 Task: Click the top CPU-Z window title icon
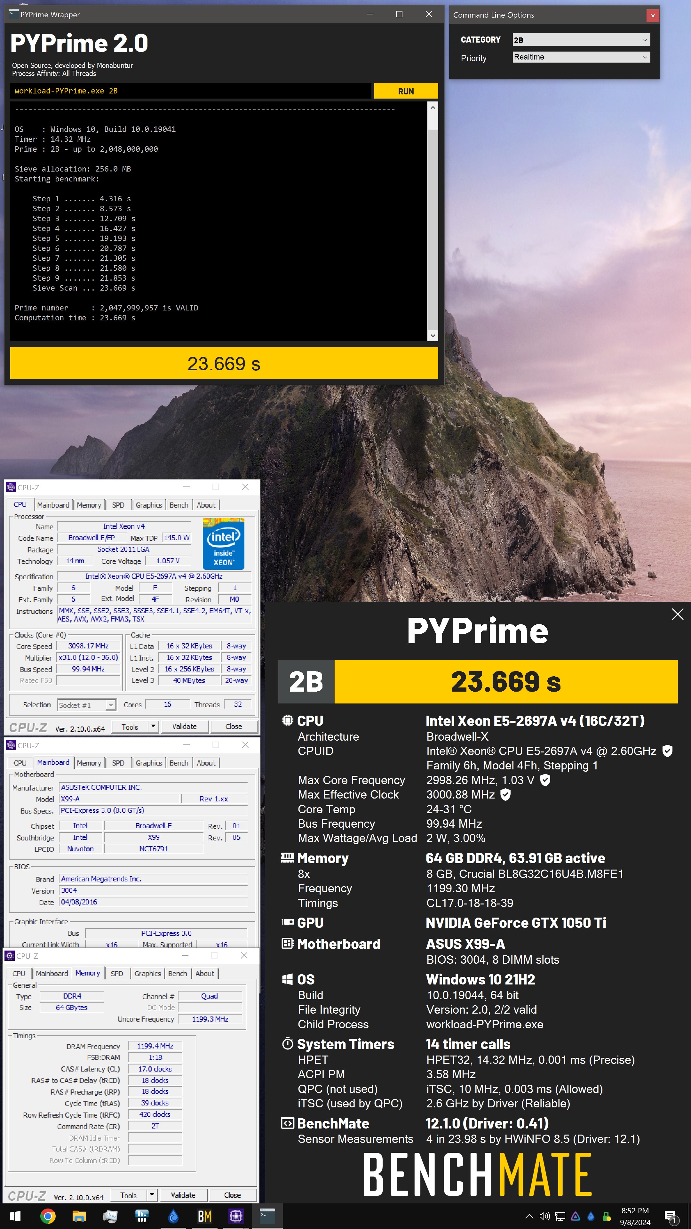[x=11, y=487]
